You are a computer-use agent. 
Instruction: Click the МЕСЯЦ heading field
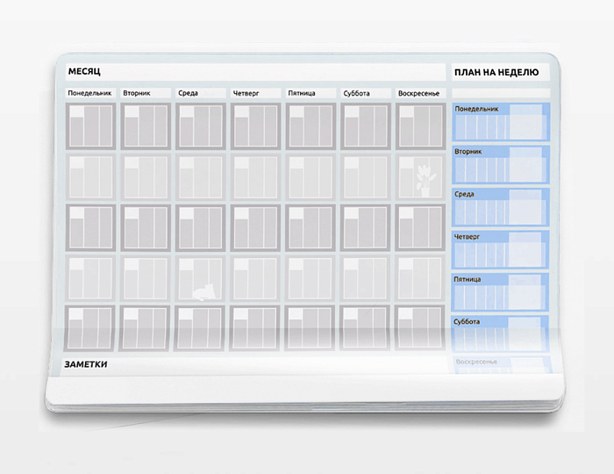click(256, 72)
